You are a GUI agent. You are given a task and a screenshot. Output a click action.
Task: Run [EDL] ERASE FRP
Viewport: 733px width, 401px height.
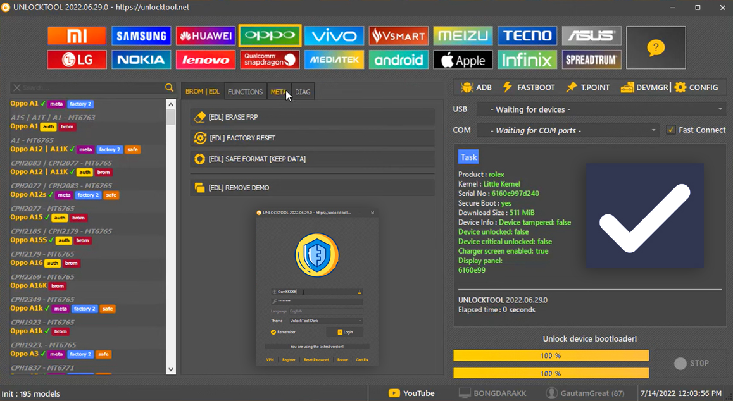312,117
